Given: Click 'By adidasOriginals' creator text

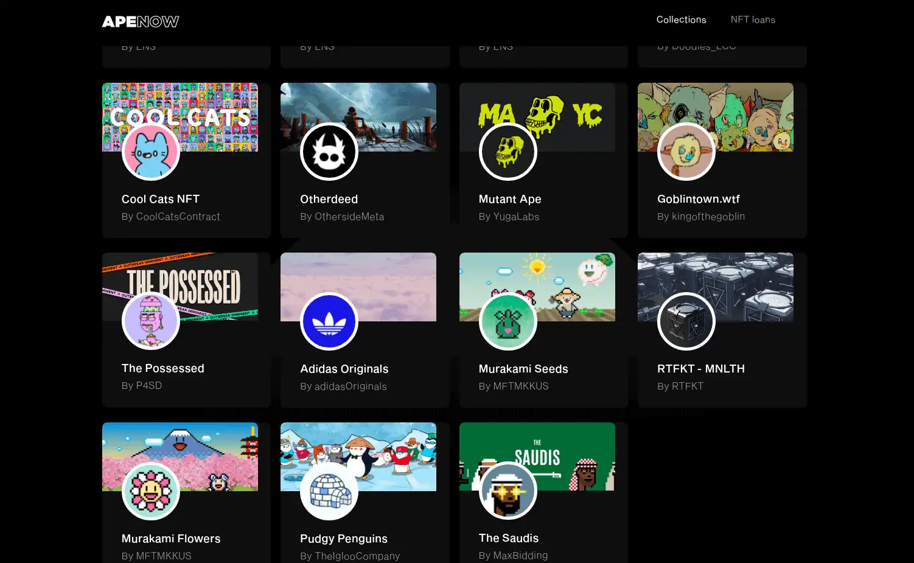Looking at the screenshot, I should (343, 386).
